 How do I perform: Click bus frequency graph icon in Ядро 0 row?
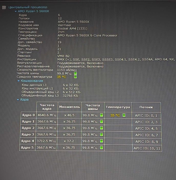101,115
